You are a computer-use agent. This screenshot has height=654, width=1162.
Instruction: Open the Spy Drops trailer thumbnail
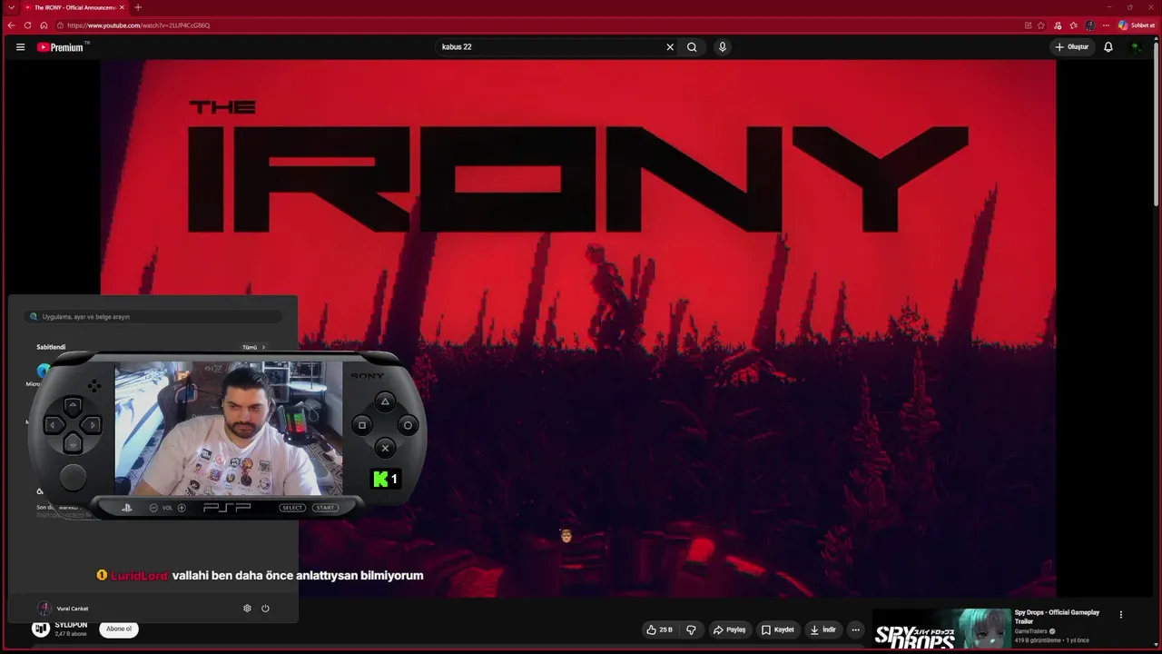point(941,630)
